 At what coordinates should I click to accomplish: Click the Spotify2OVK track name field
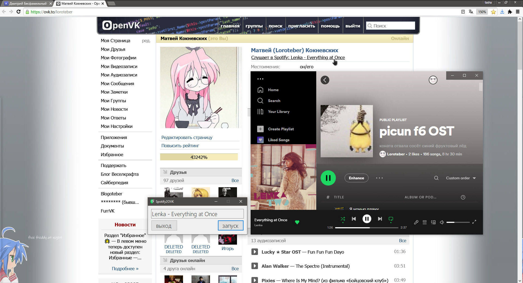click(x=197, y=214)
